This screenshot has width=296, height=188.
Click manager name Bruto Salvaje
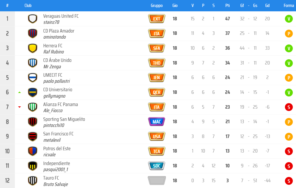tap(56, 184)
